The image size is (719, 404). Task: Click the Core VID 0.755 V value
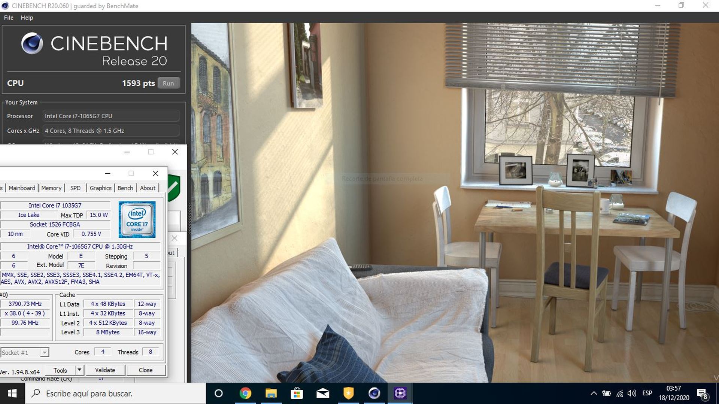pyautogui.click(x=91, y=234)
